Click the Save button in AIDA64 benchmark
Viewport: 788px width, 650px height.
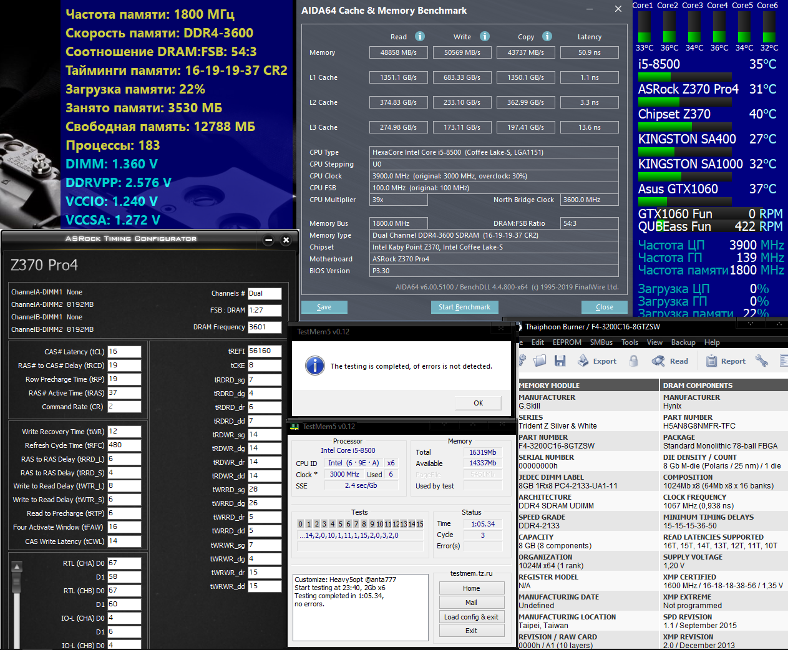[324, 307]
